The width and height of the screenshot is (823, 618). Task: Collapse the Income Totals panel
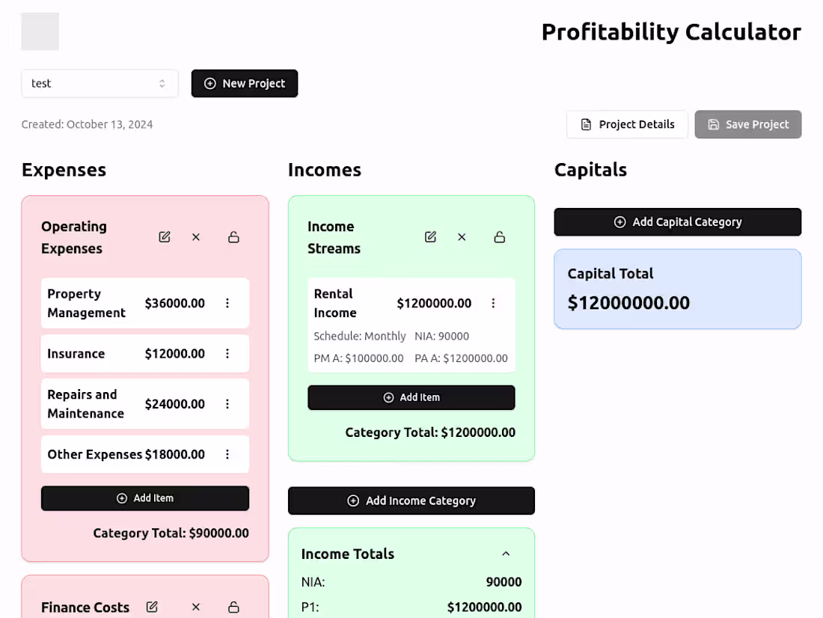pyautogui.click(x=506, y=554)
